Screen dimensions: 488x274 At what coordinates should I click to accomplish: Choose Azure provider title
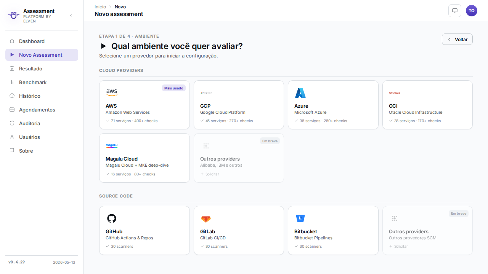[x=301, y=106]
